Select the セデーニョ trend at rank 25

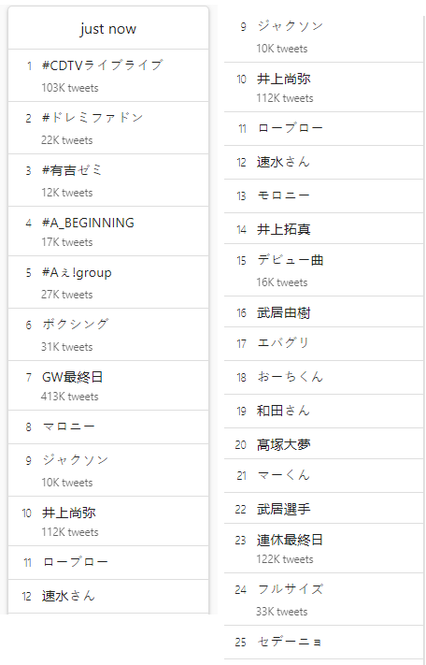coord(323,643)
